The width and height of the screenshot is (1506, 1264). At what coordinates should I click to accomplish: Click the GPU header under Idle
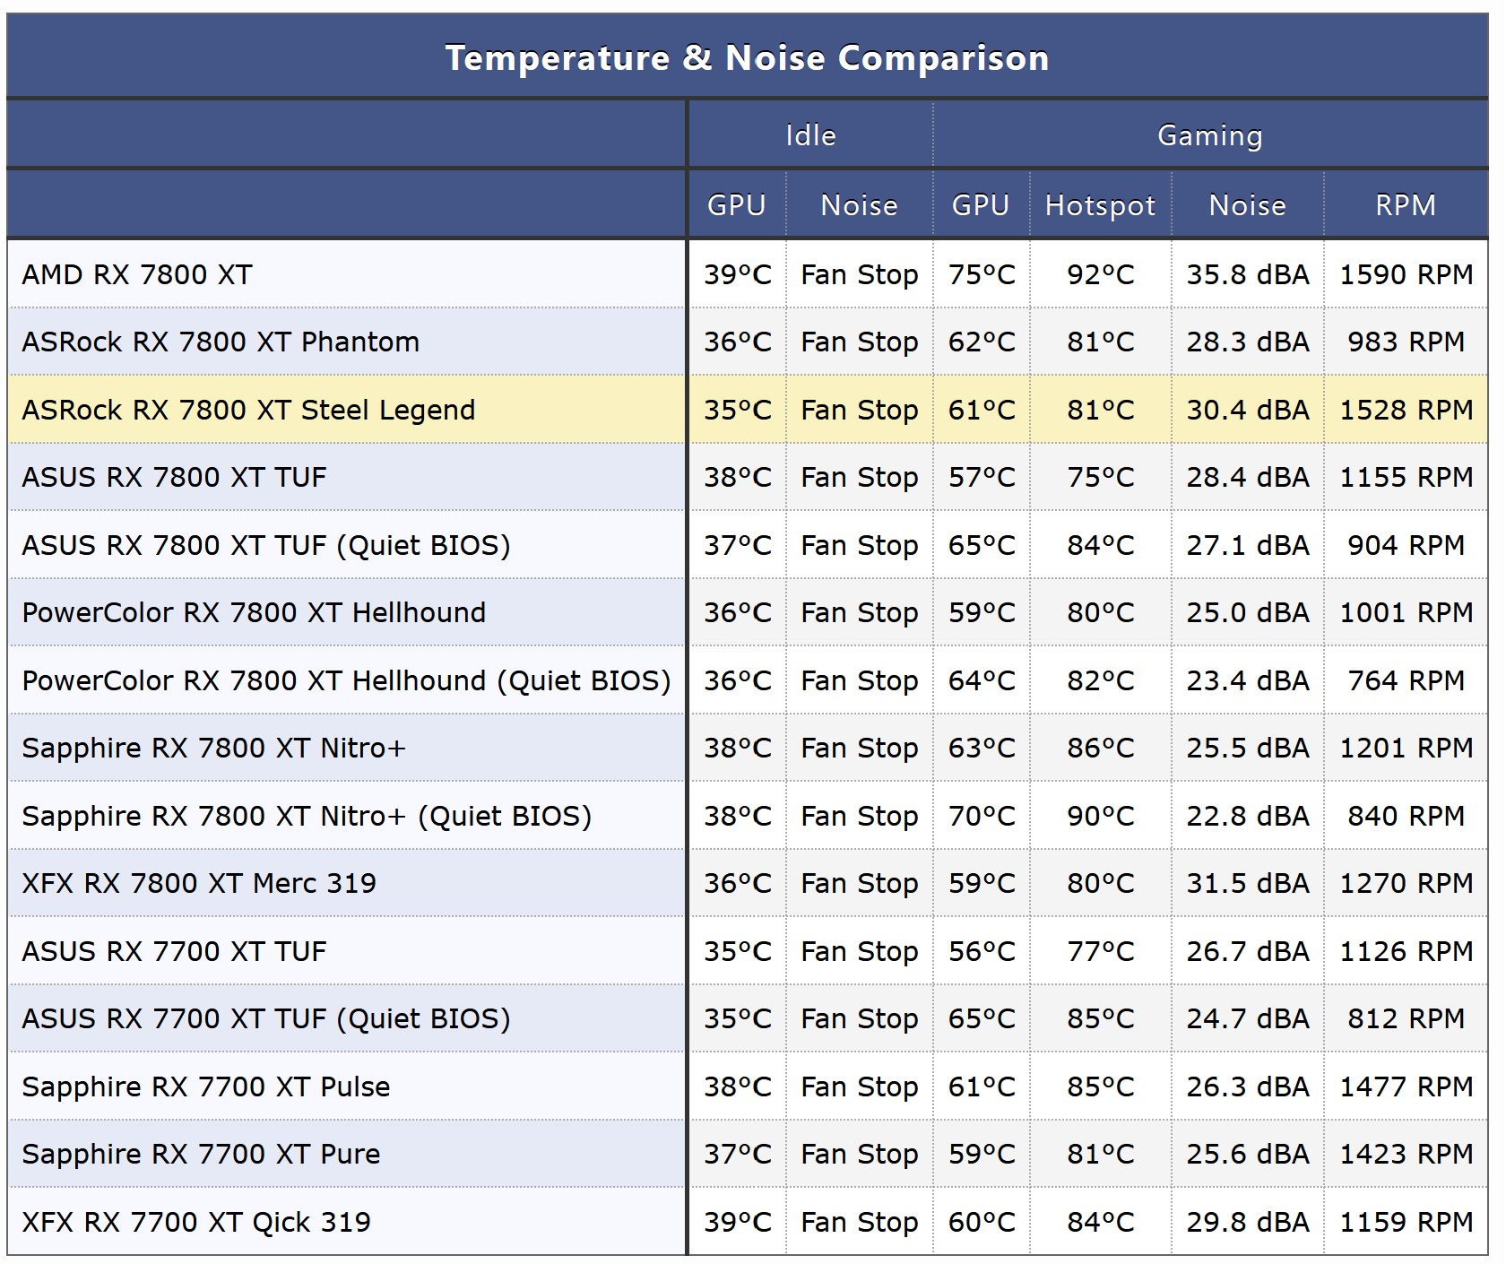736,205
